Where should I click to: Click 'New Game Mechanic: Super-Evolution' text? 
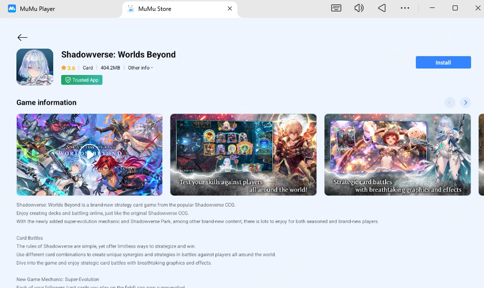click(58, 280)
